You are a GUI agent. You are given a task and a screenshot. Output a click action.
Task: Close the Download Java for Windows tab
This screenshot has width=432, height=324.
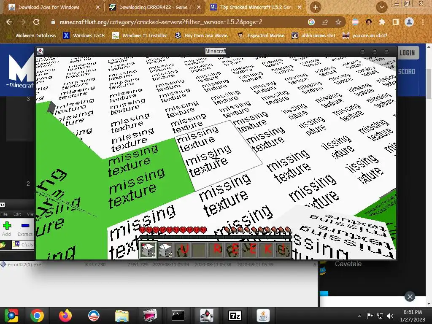[x=97, y=8]
